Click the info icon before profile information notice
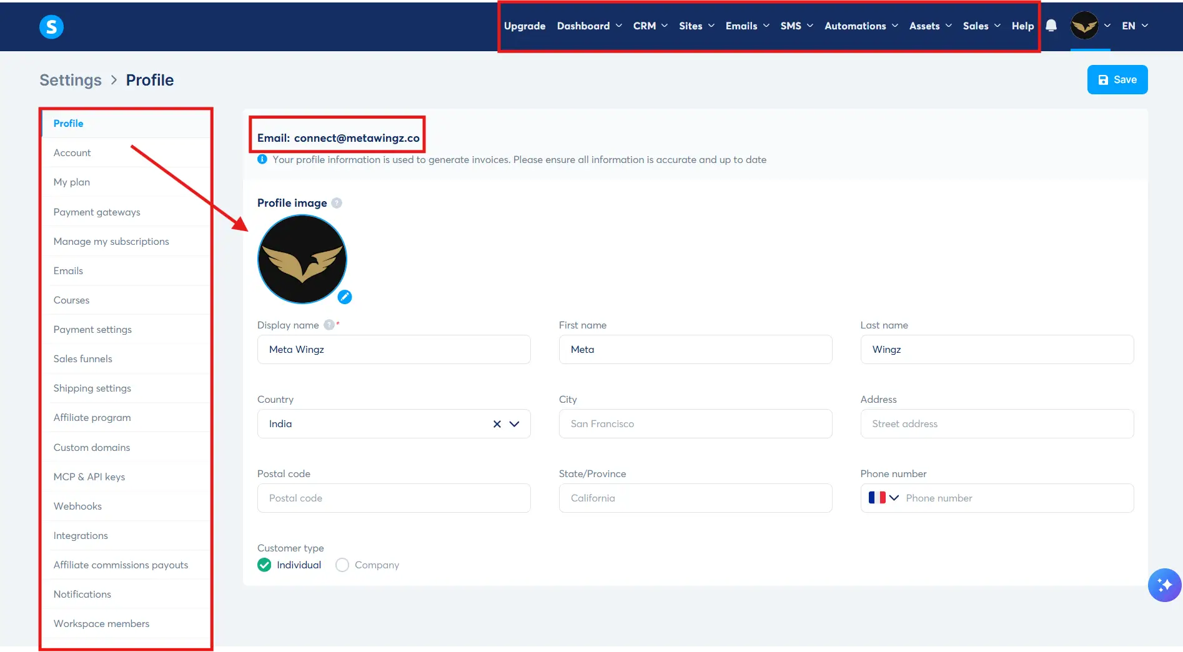The height and width of the screenshot is (652, 1183). [262, 159]
